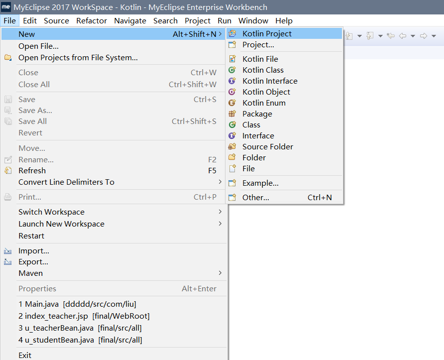Click the MyEclipse logo in title bar
The width and height of the screenshot is (444, 360).
(6, 7)
